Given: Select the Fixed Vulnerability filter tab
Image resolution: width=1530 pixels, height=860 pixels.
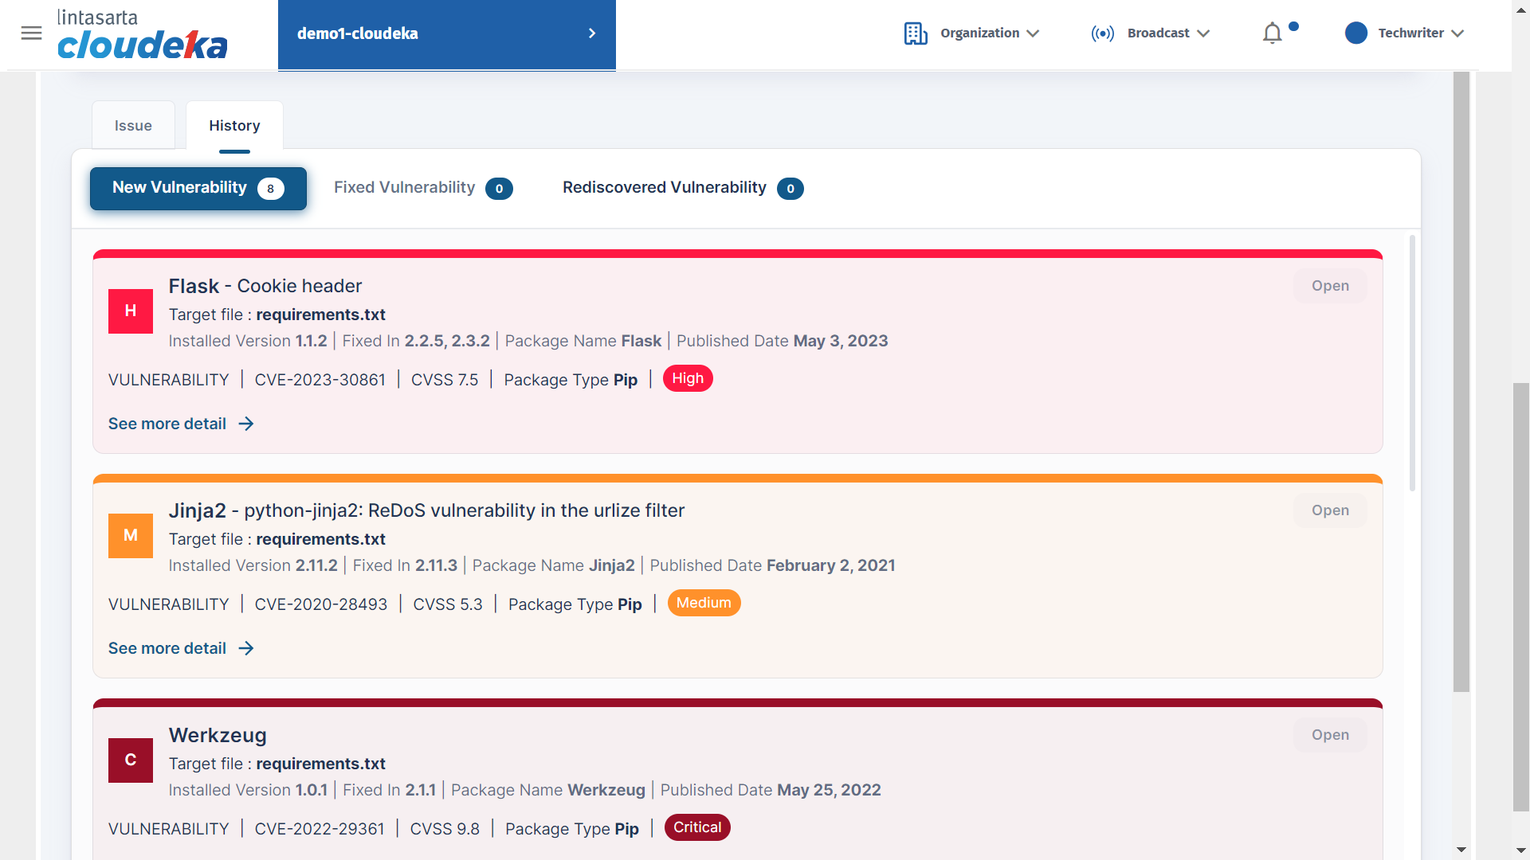Looking at the screenshot, I should 422,188.
